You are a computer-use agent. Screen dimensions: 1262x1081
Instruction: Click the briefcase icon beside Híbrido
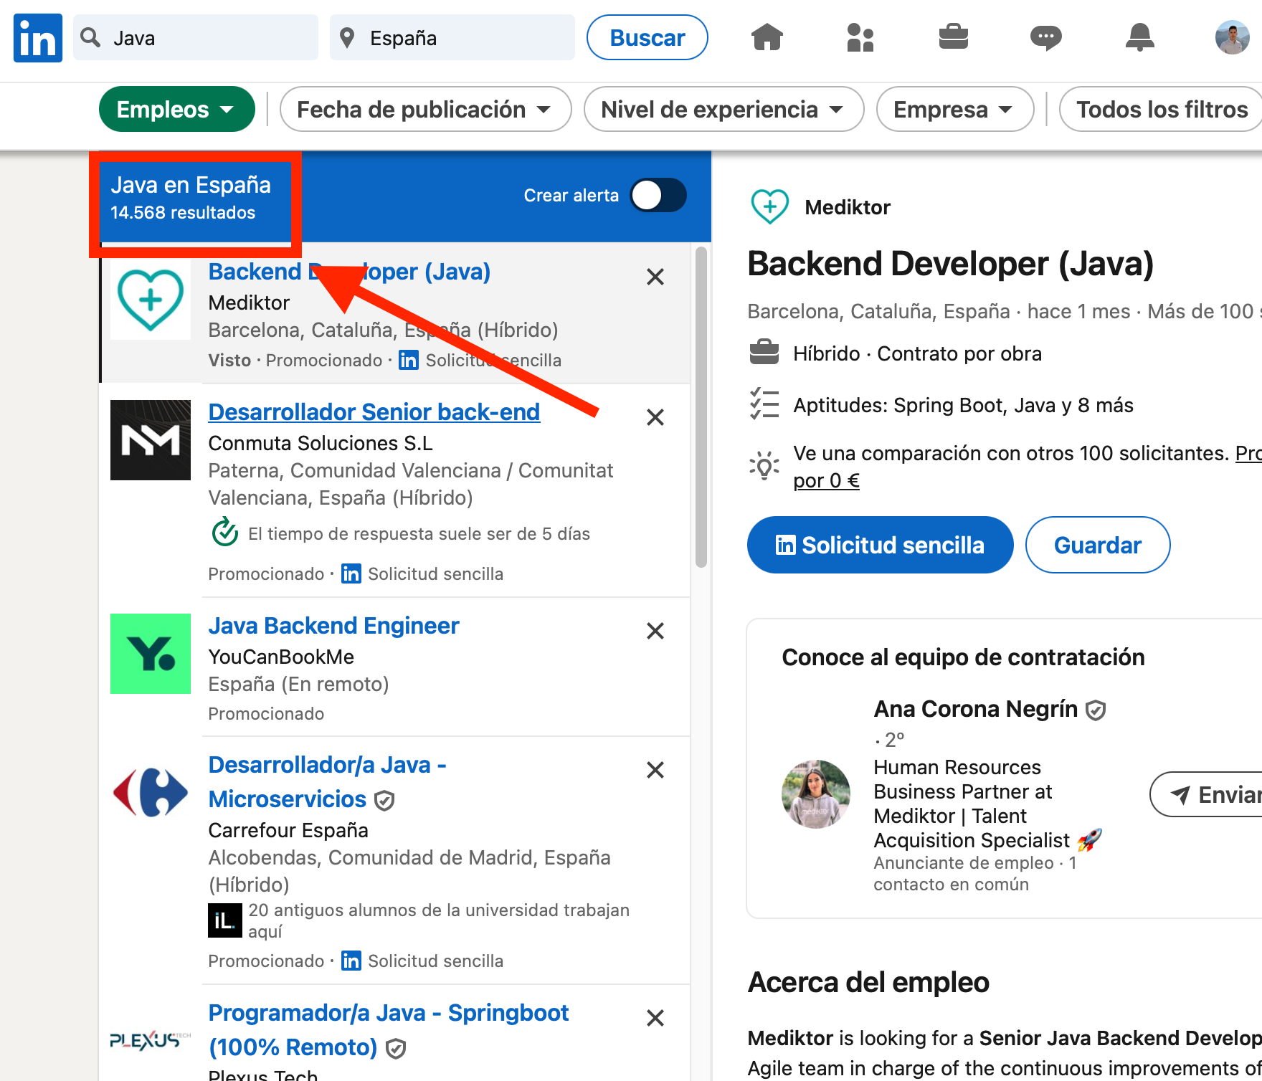coord(764,352)
